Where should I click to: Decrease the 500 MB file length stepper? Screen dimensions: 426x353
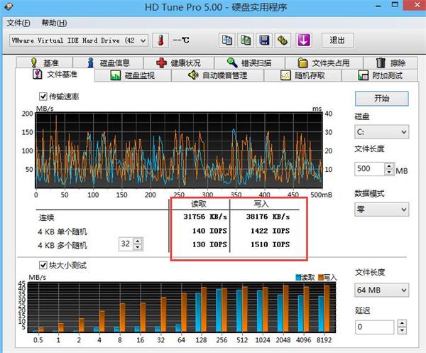click(x=389, y=172)
